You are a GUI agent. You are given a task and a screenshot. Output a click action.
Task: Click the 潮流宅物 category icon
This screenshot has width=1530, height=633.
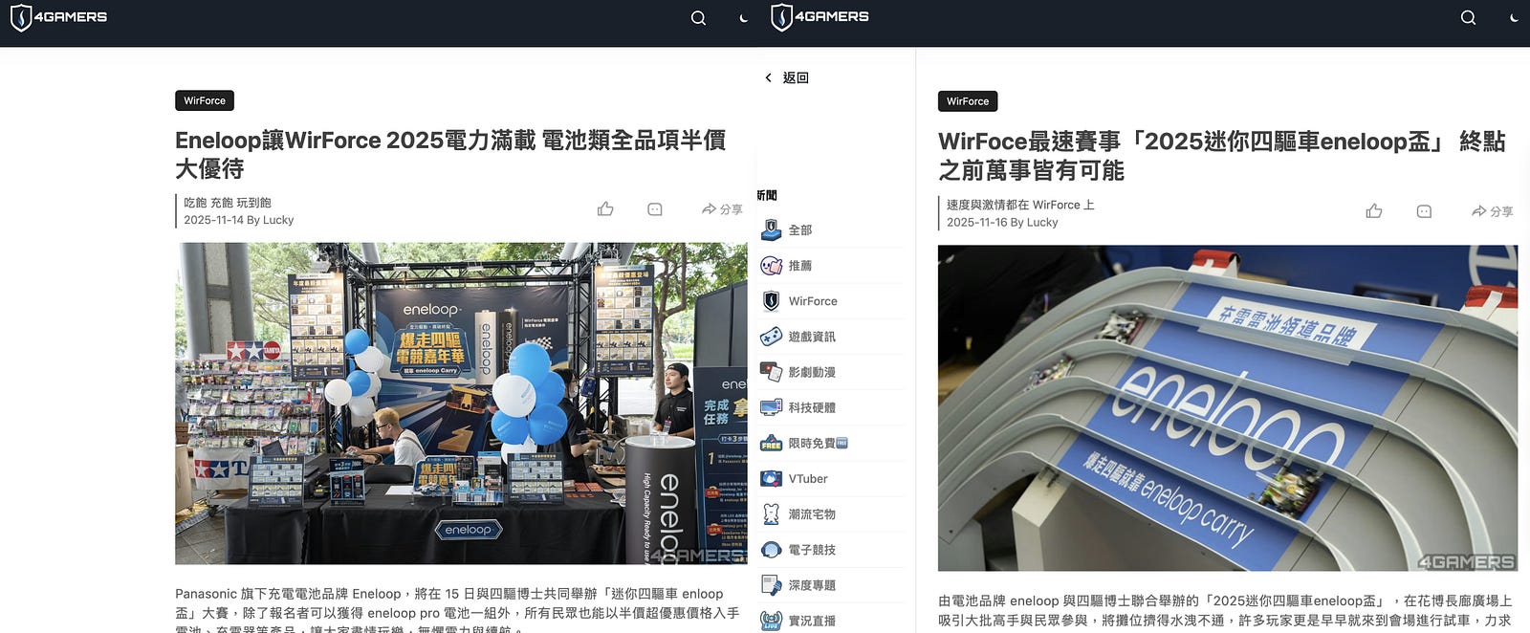pos(771,513)
